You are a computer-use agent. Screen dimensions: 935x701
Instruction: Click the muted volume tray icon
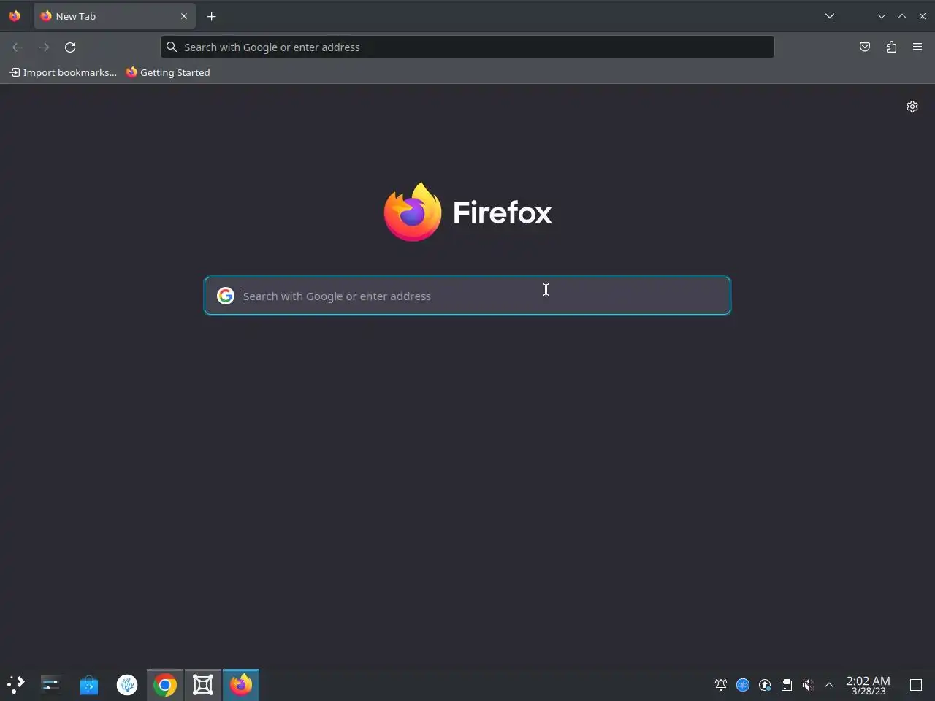click(808, 685)
